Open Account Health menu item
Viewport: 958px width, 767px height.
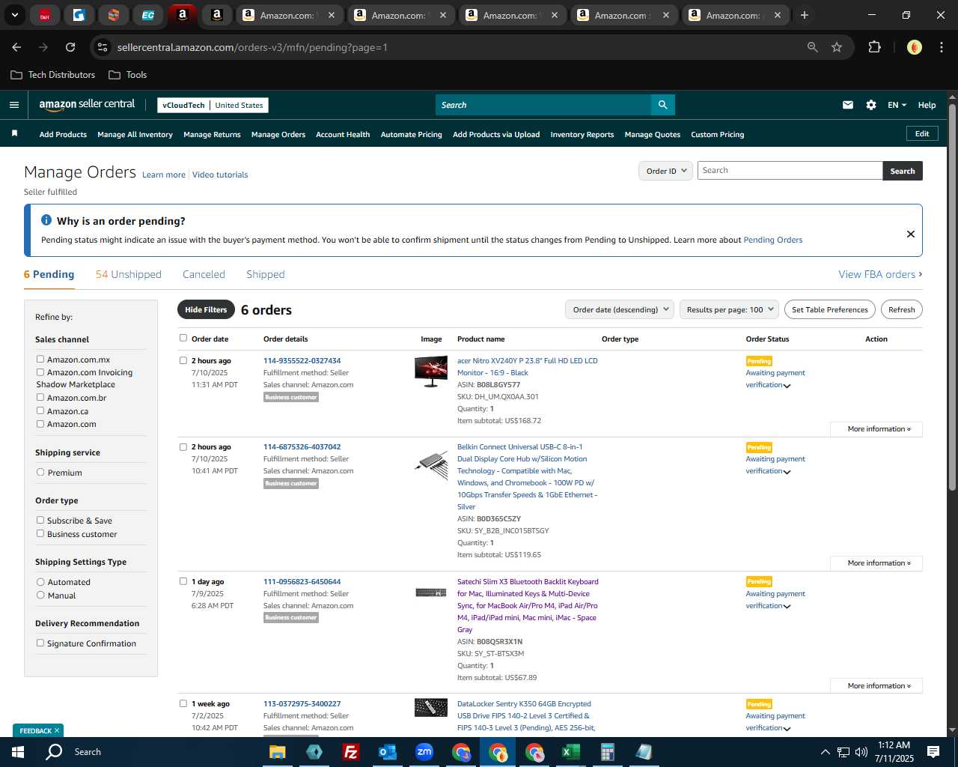[x=343, y=135]
